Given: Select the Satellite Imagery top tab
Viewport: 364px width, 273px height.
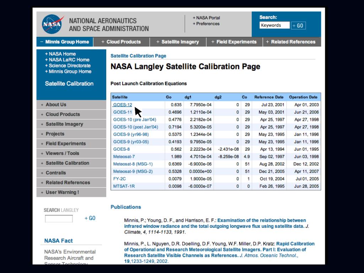Looking at the screenshot, I should 178,42.
